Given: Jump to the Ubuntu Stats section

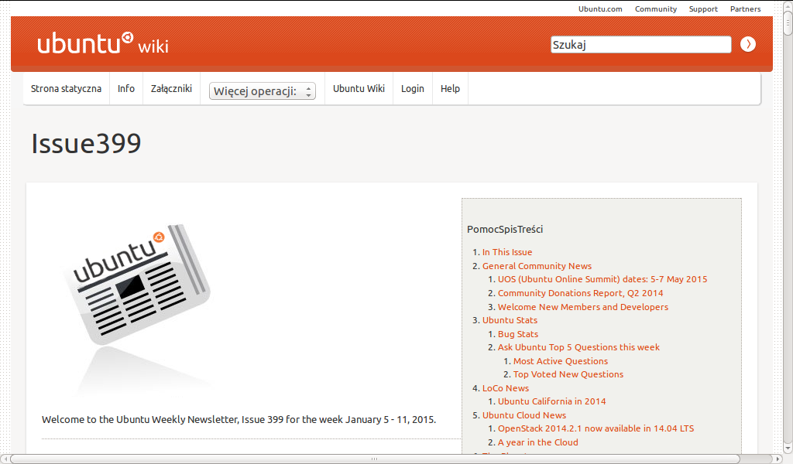Looking at the screenshot, I should coord(510,320).
